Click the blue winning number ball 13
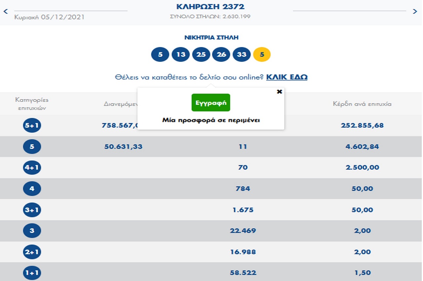This screenshot has height=281, width=423. (180, 55)
